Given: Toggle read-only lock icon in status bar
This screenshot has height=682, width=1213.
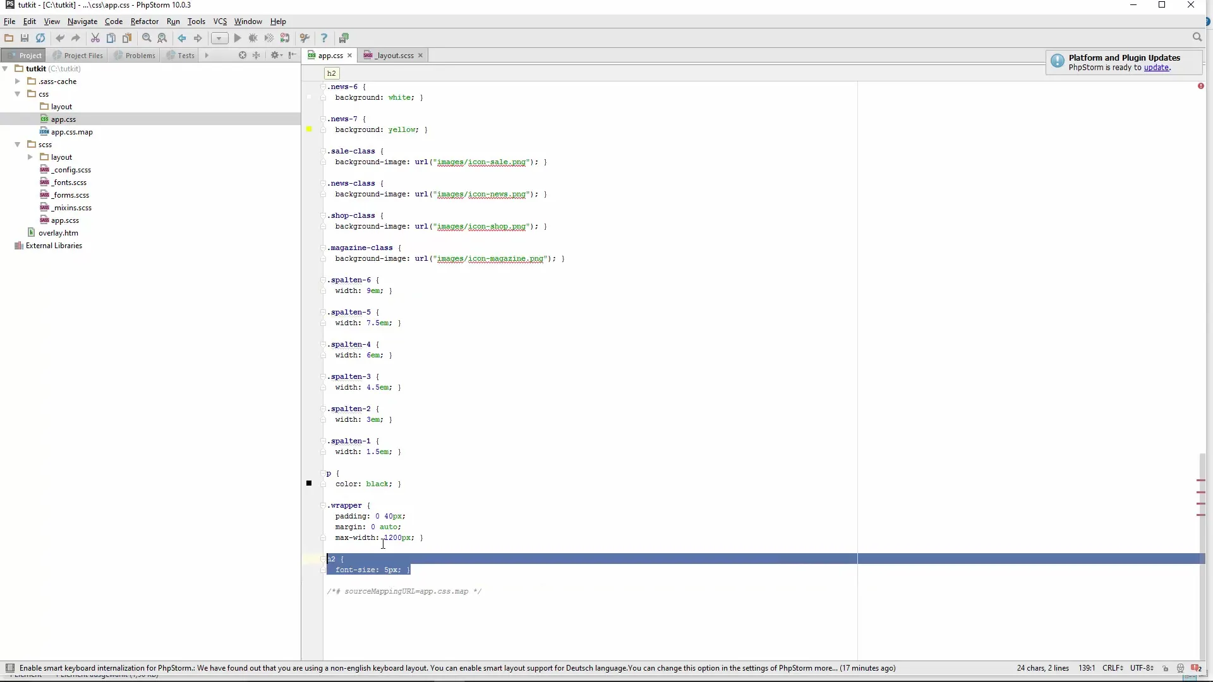Looking at the screenshot, I should [x=1166, y=668].
